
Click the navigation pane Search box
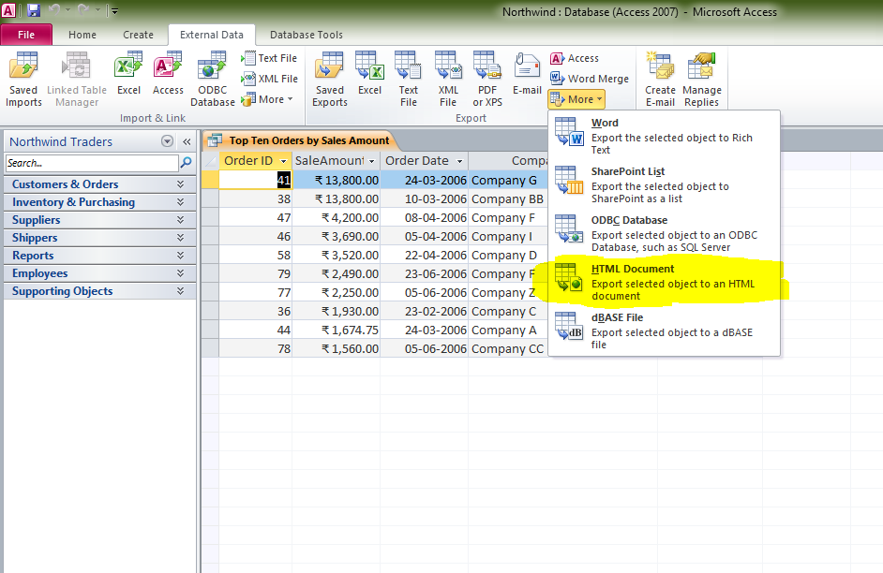[x=93, y=163]
